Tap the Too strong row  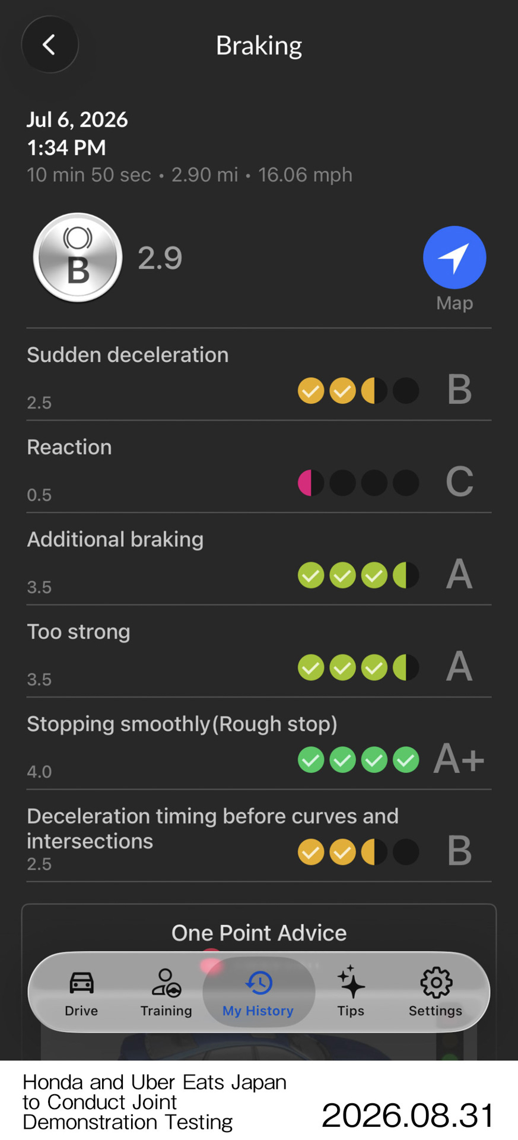259,651
